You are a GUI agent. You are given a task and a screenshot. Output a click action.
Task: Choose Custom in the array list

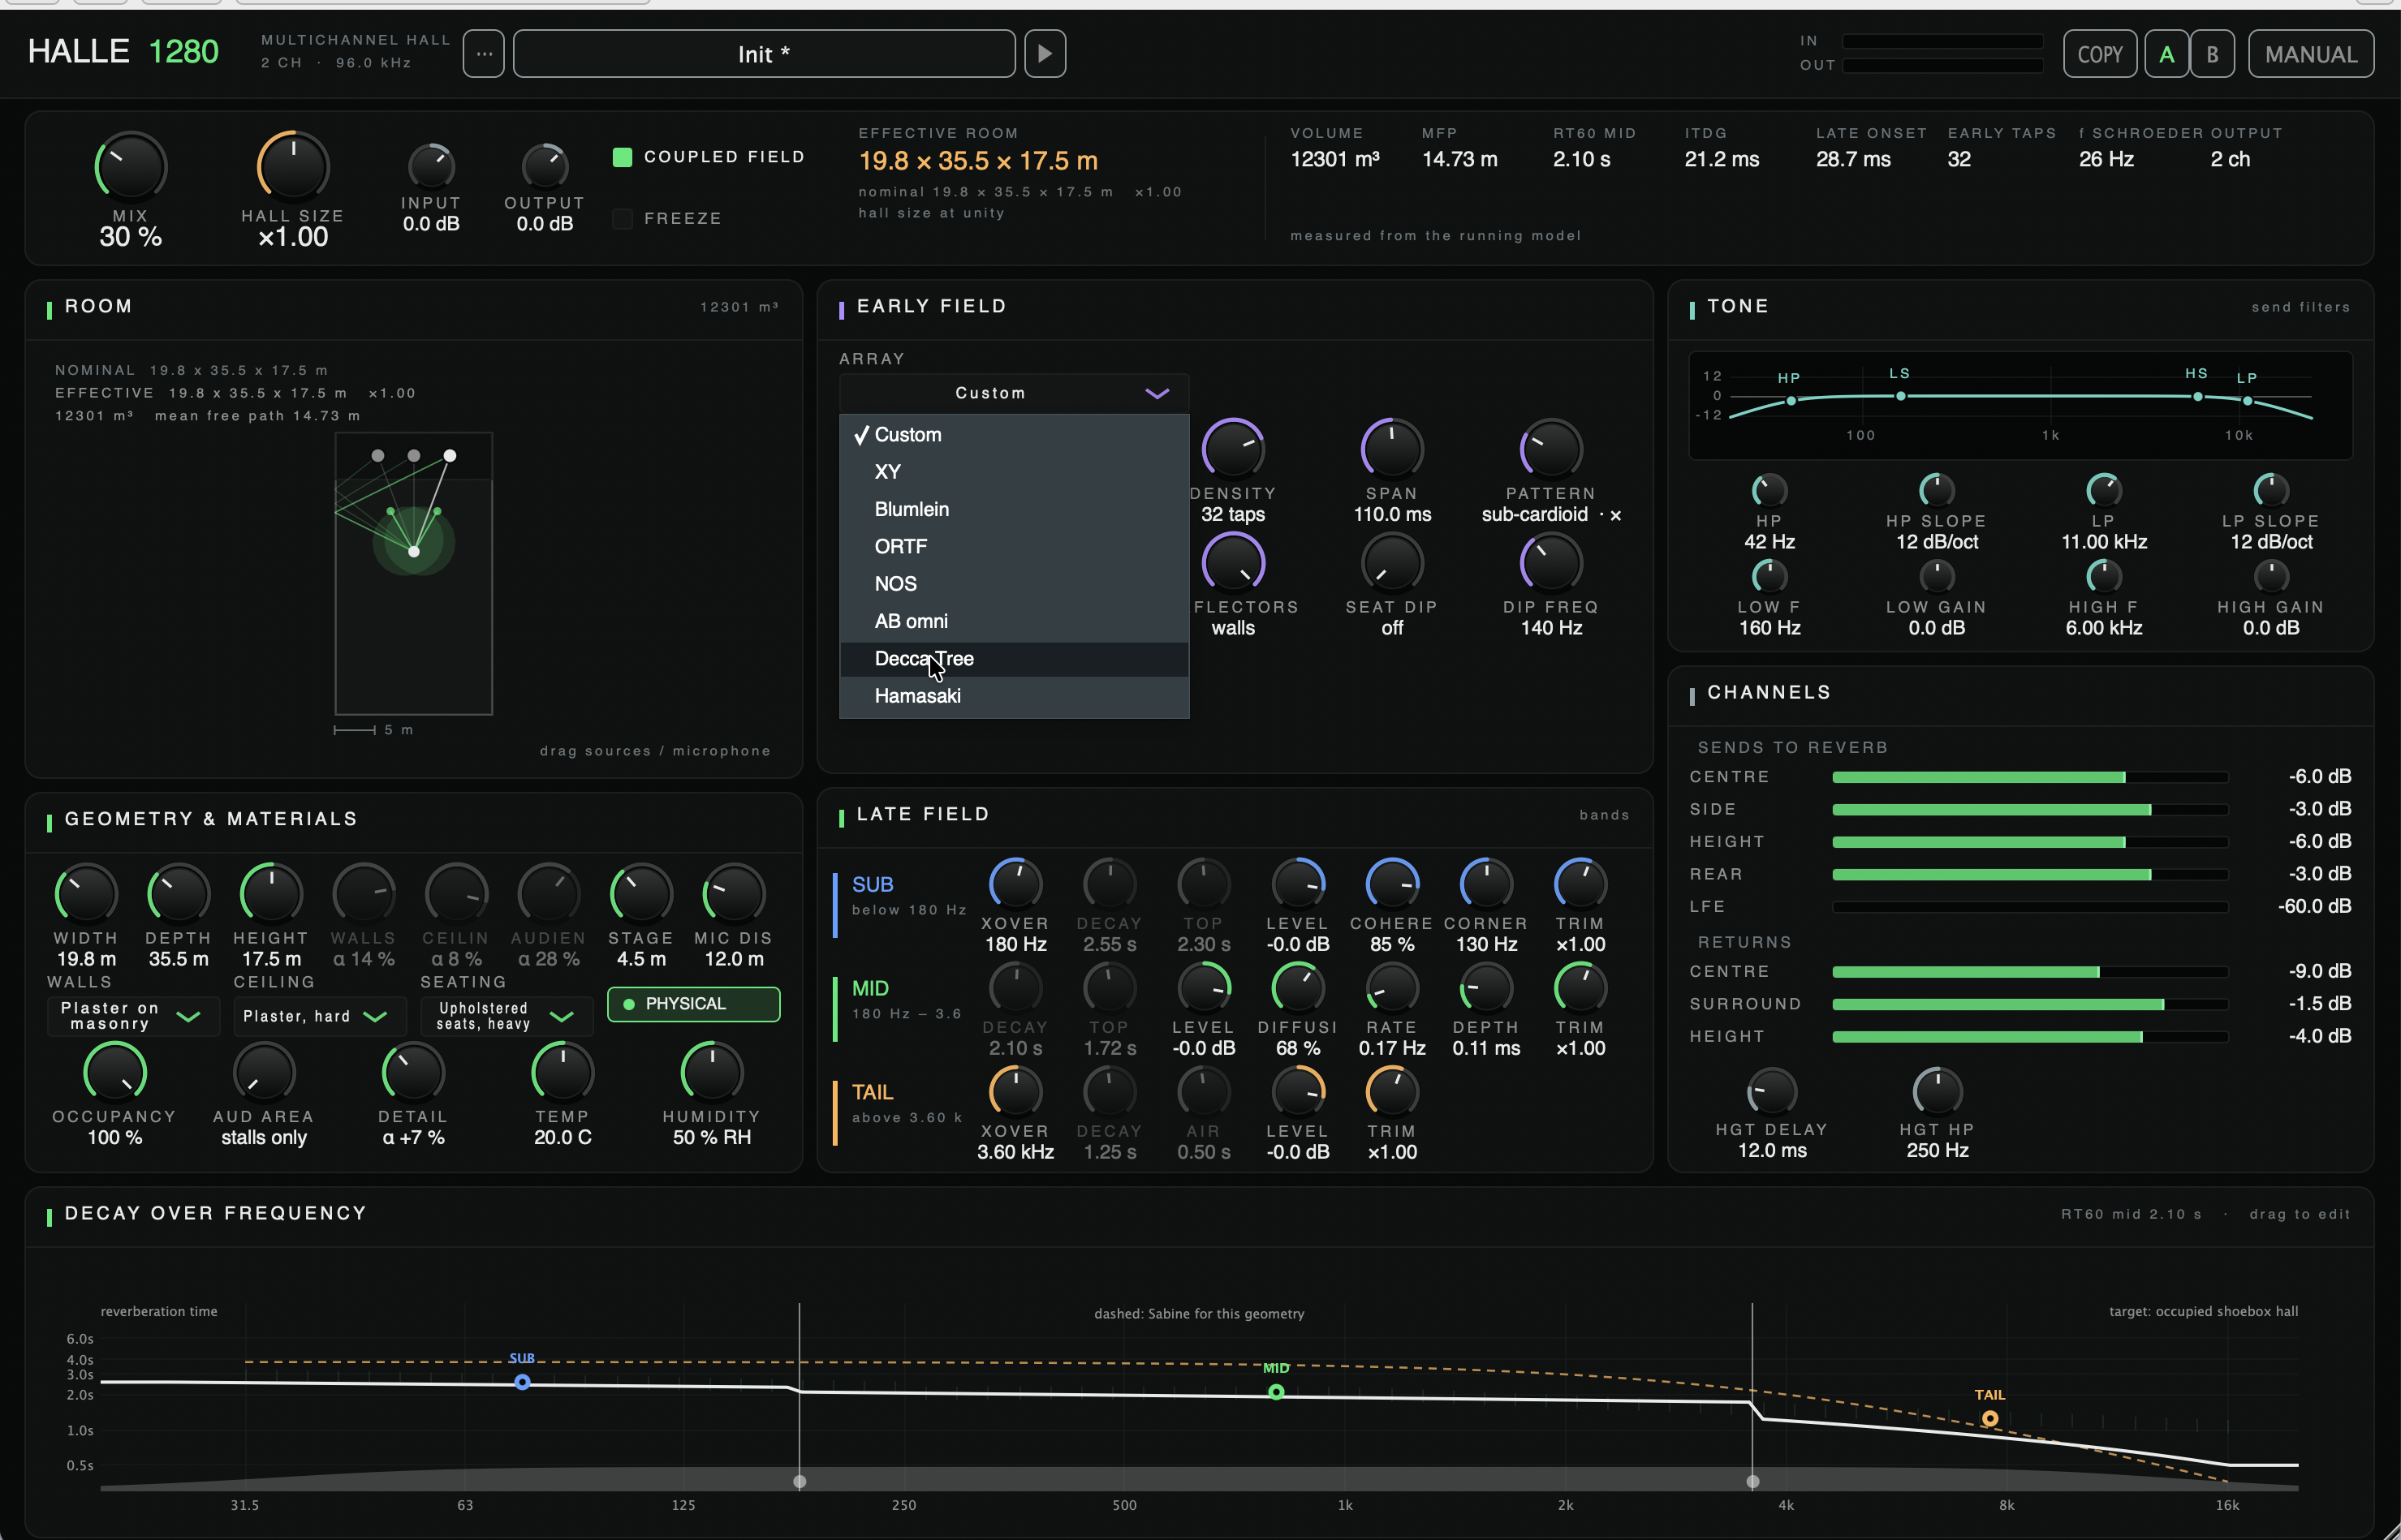coord(1014,435)
